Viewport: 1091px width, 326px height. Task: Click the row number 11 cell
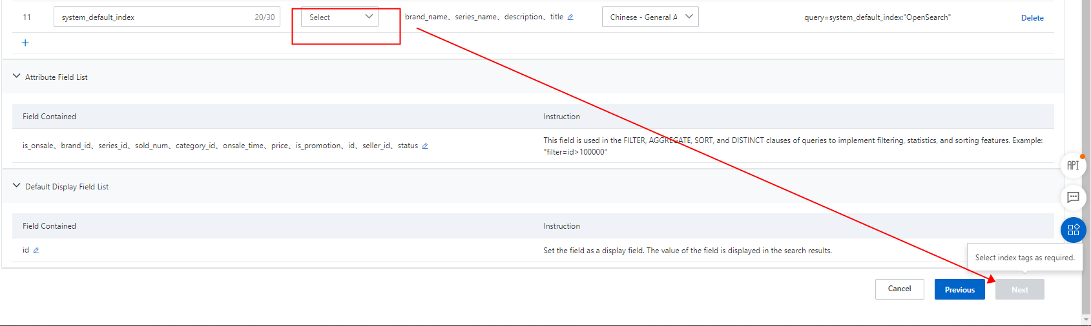pos(26,17)
